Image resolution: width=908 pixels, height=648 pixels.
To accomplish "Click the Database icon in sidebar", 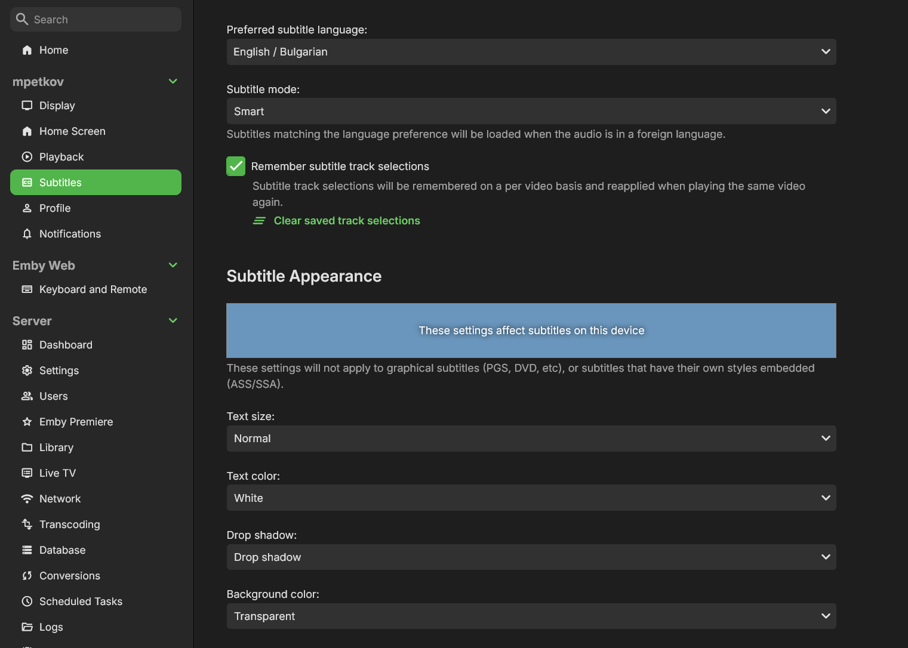I will pyautogui.click(x=27, y=550).
